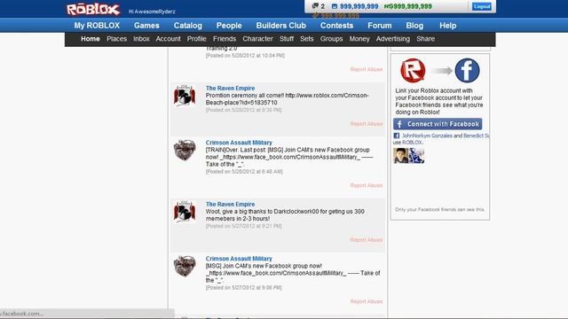This screenshot has height=319, width=568.
Task: Click the blue Facebook circle icon
Action: click(x=467, y=70)
